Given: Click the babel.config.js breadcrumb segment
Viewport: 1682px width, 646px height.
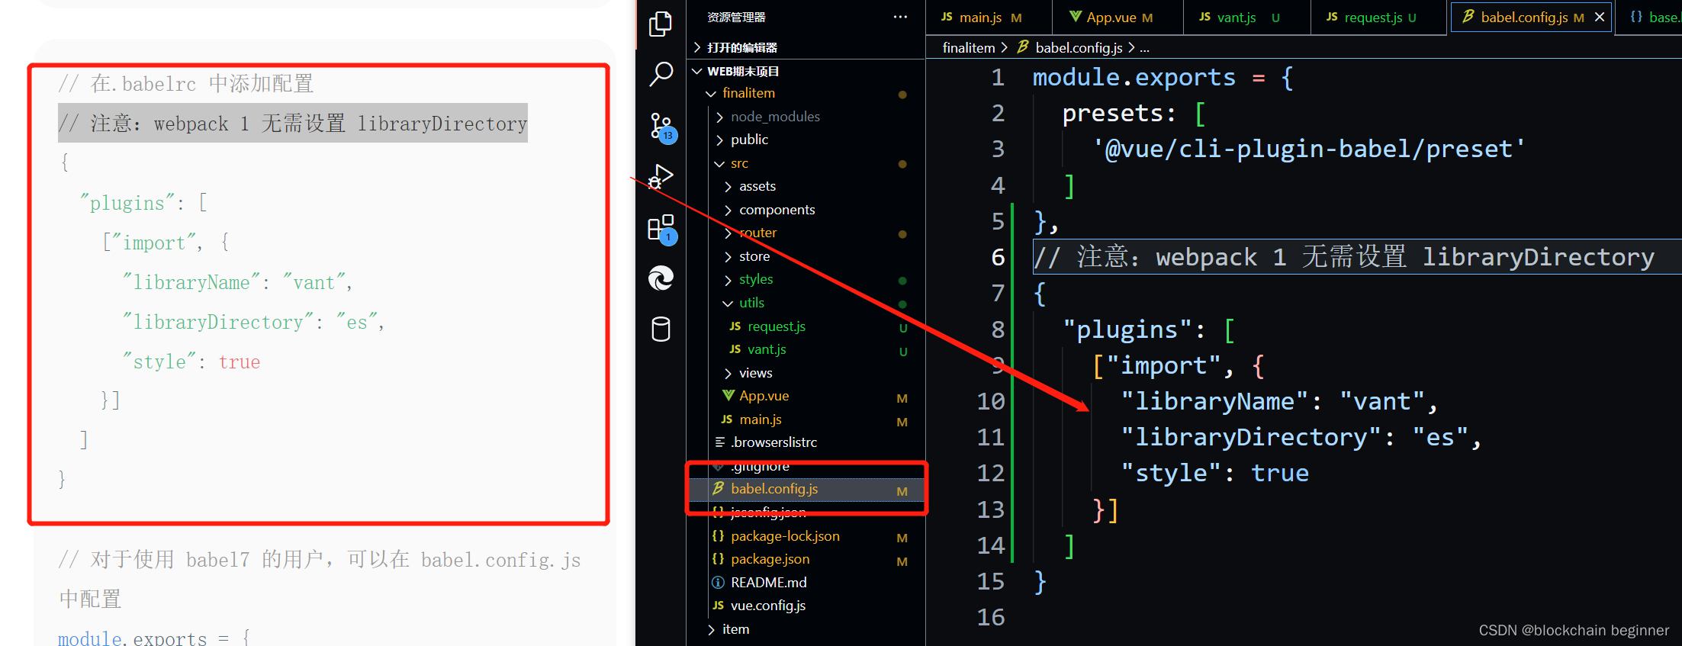Looking at the screenshot, I should click(x=1079, y=47).
